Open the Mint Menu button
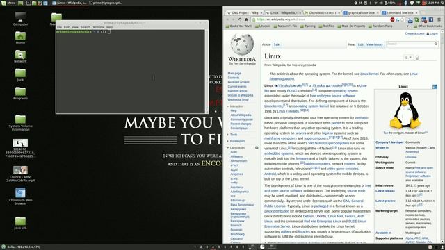This screenshot has width=445, height=250. click(8, 3)
